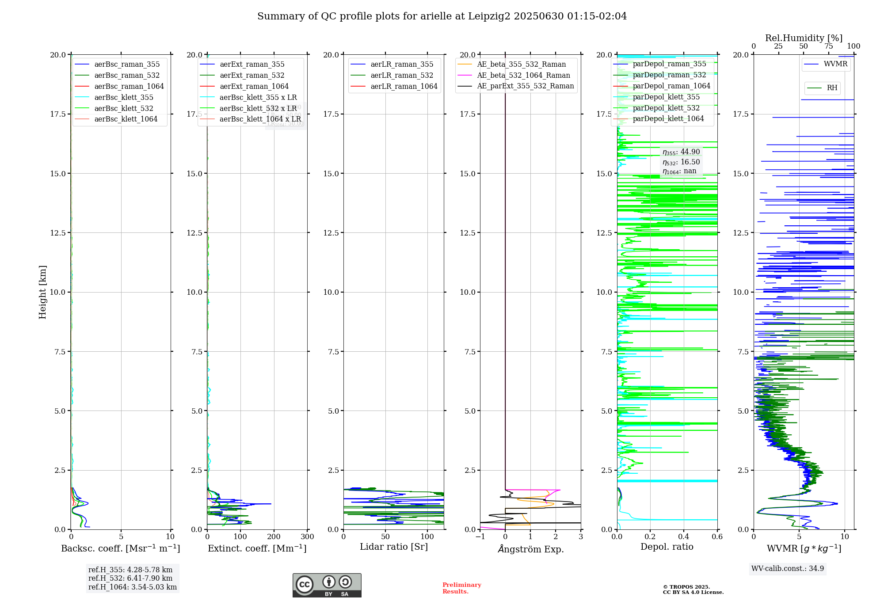Image resolution: width=884 pixels, height=601 pixels.
Task: Select legend entry parDepol_raman_355
Action: point(660,64)
